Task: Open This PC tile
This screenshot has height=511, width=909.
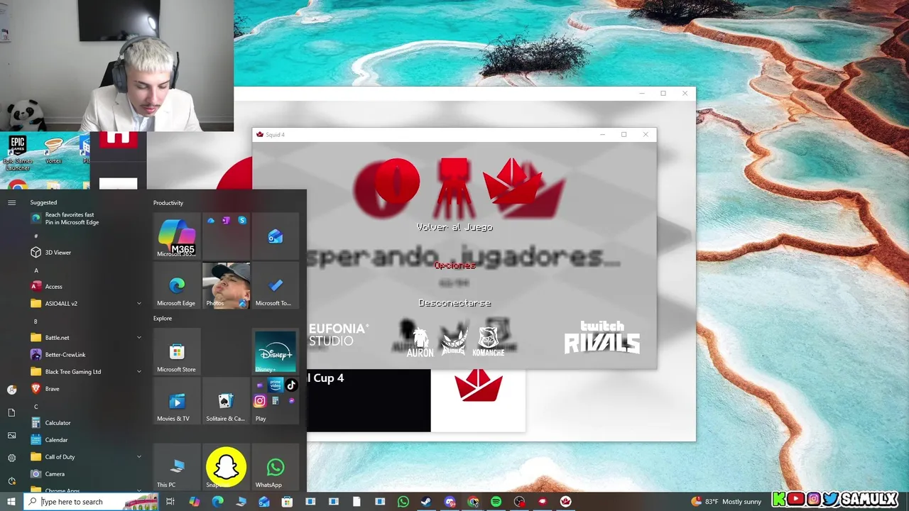Action: [x=177, y=467]
